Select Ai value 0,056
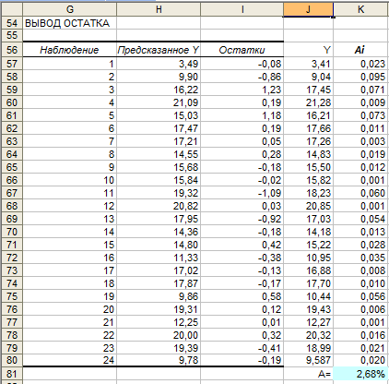Screen dimensions: 389x384 361,296
